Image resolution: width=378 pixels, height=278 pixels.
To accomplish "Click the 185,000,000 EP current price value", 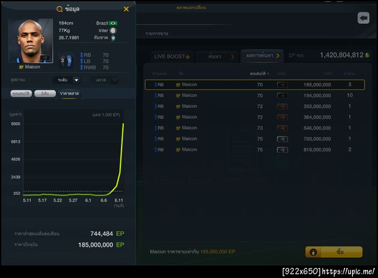I will [x=96, y=245].
